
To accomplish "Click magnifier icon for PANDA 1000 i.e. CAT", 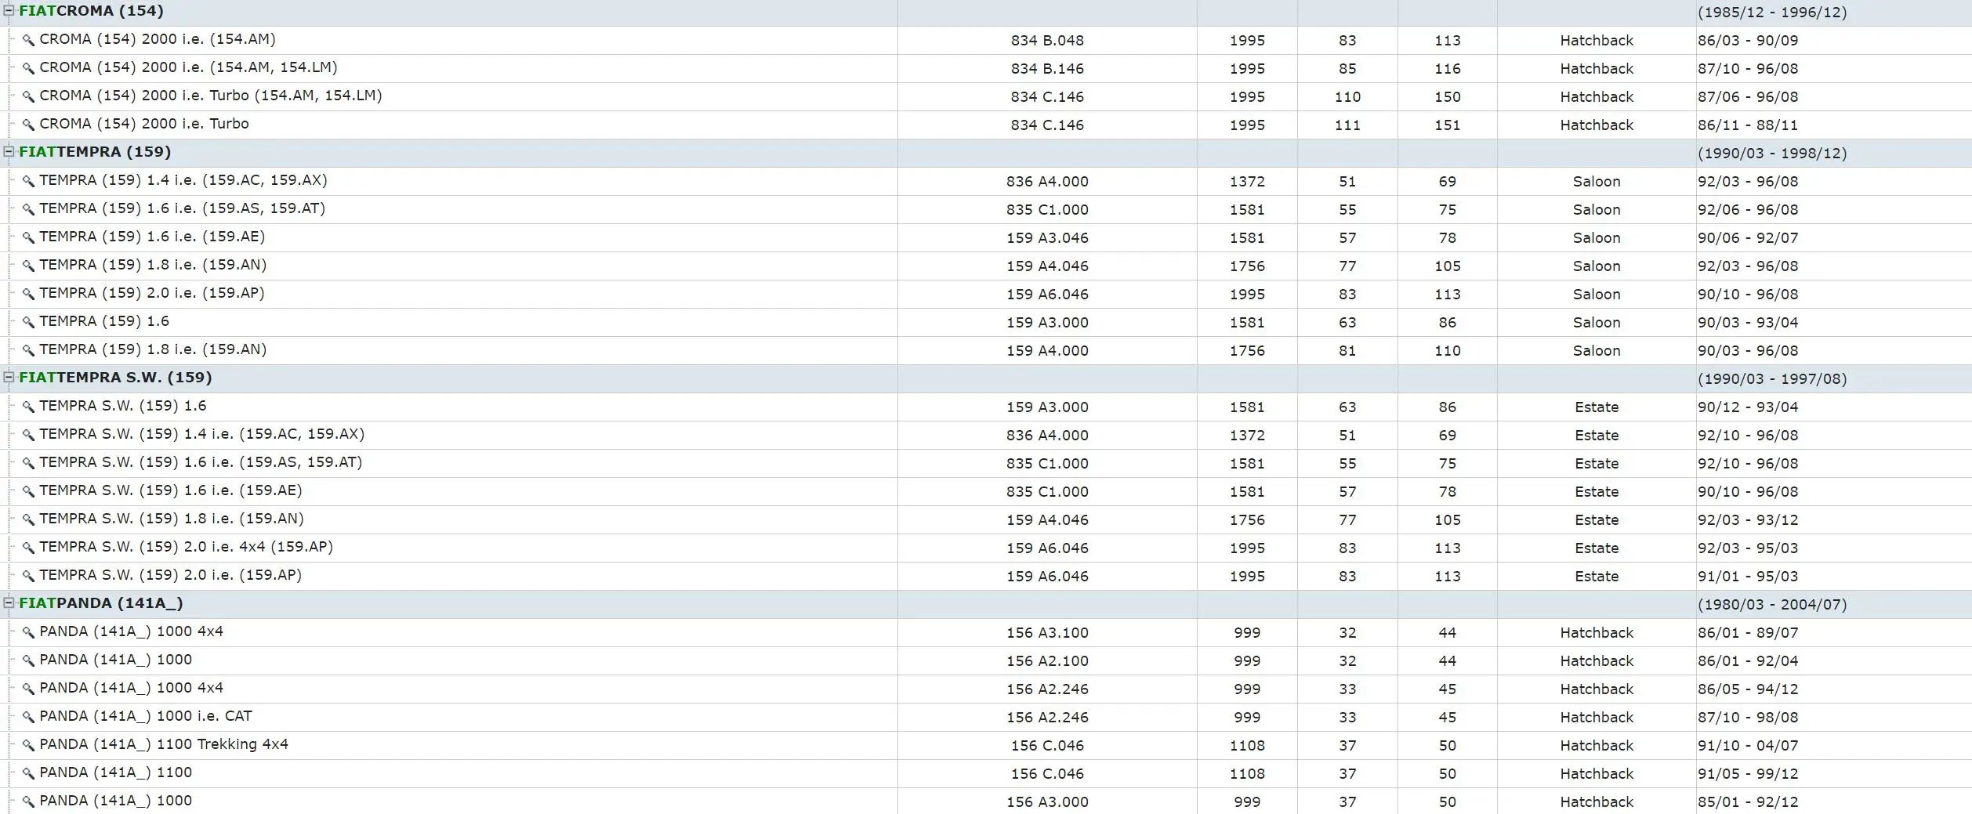I will pos(28,717).
